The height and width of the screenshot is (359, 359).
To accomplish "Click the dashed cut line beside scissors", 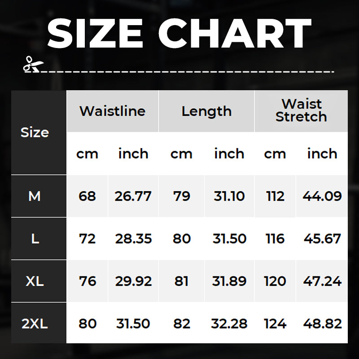I will [188, 70].
